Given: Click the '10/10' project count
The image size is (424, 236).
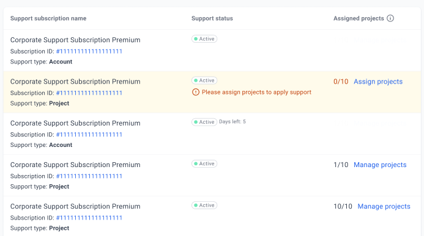Looking at the screenshot, I should (x=343, y=206).
